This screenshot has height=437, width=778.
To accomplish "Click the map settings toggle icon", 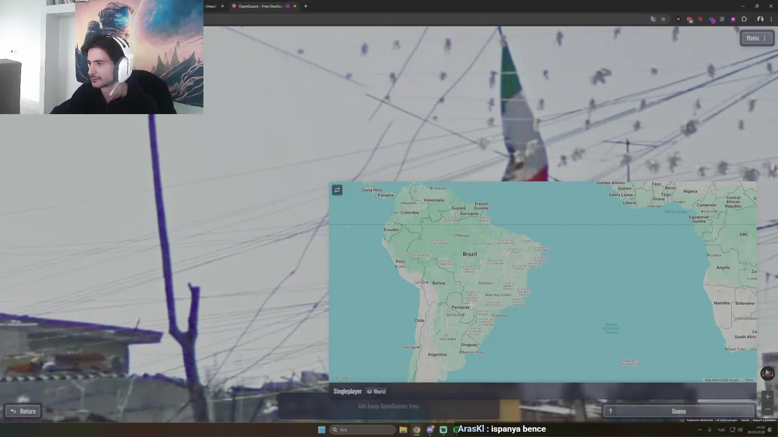I will pos(337,190).
